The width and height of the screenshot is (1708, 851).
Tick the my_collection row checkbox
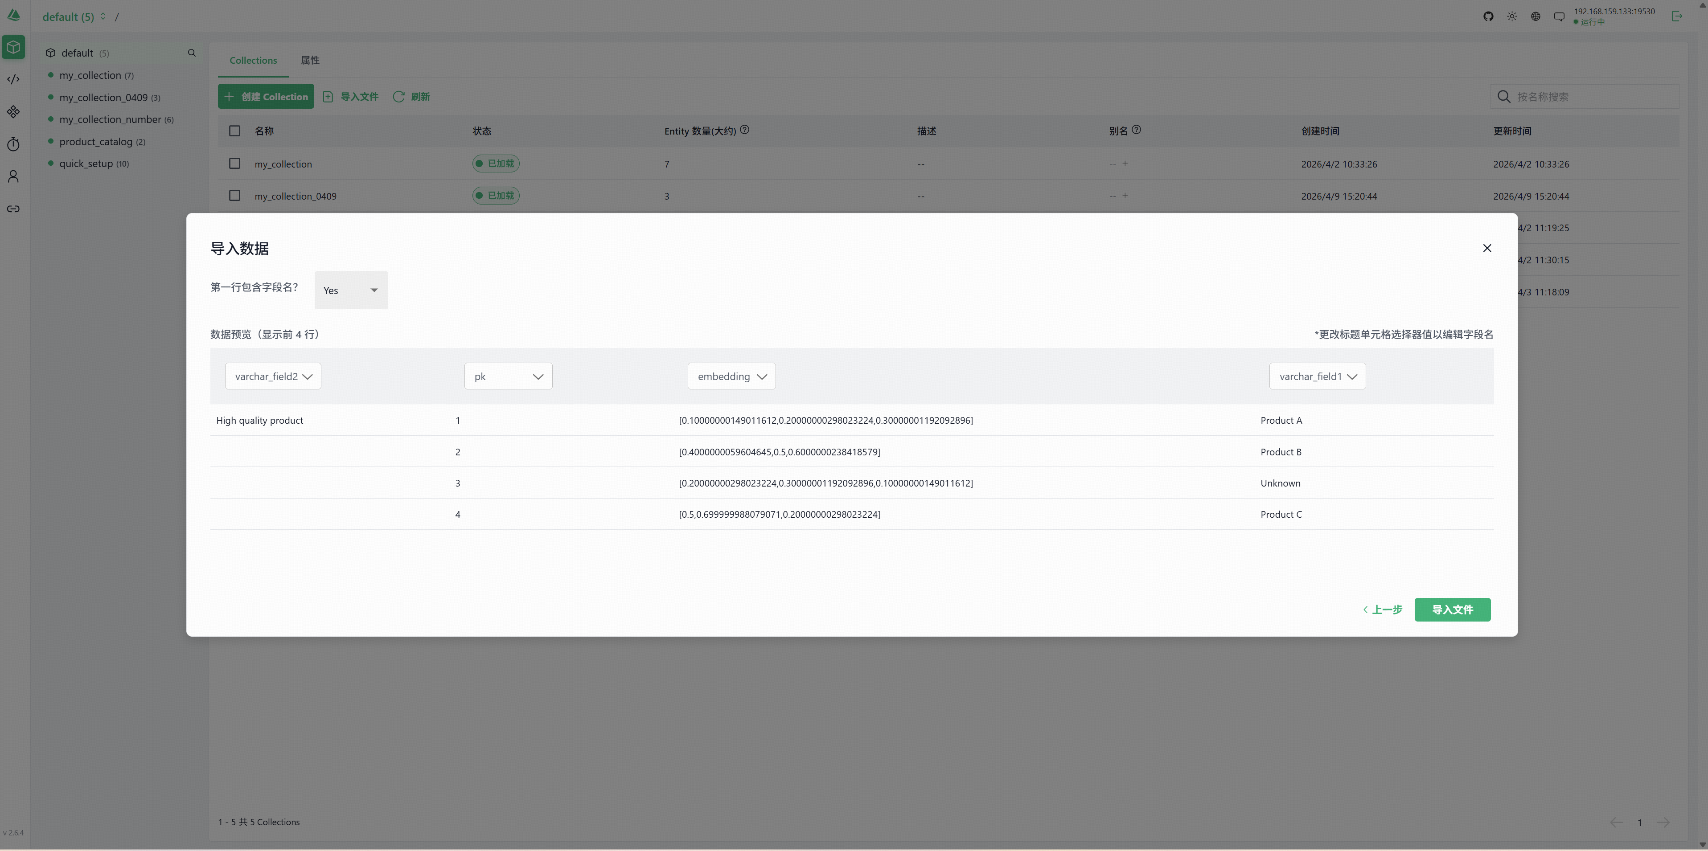tap(235, 164)
